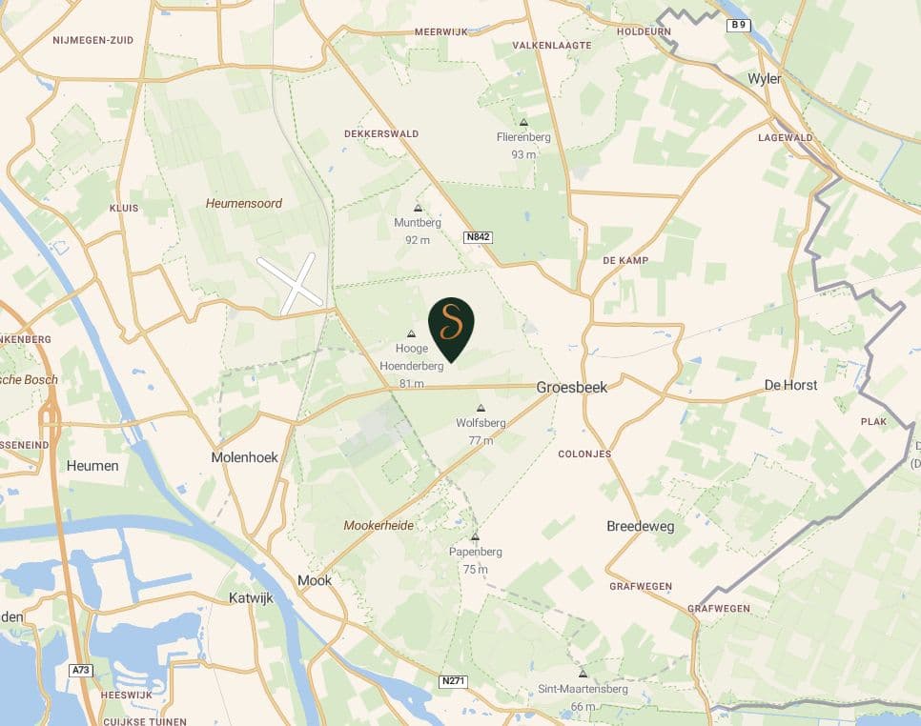Click the B9 road shield

click(x=739, y=25)
